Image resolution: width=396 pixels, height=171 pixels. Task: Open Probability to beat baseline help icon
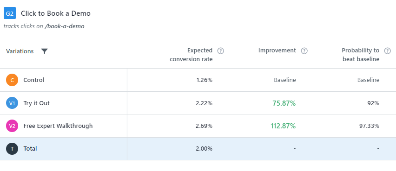(388, 51)
